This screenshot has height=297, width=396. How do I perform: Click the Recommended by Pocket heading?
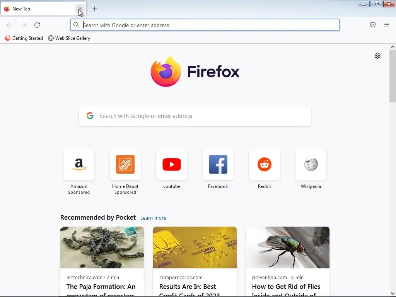click(x=98, y=217)
